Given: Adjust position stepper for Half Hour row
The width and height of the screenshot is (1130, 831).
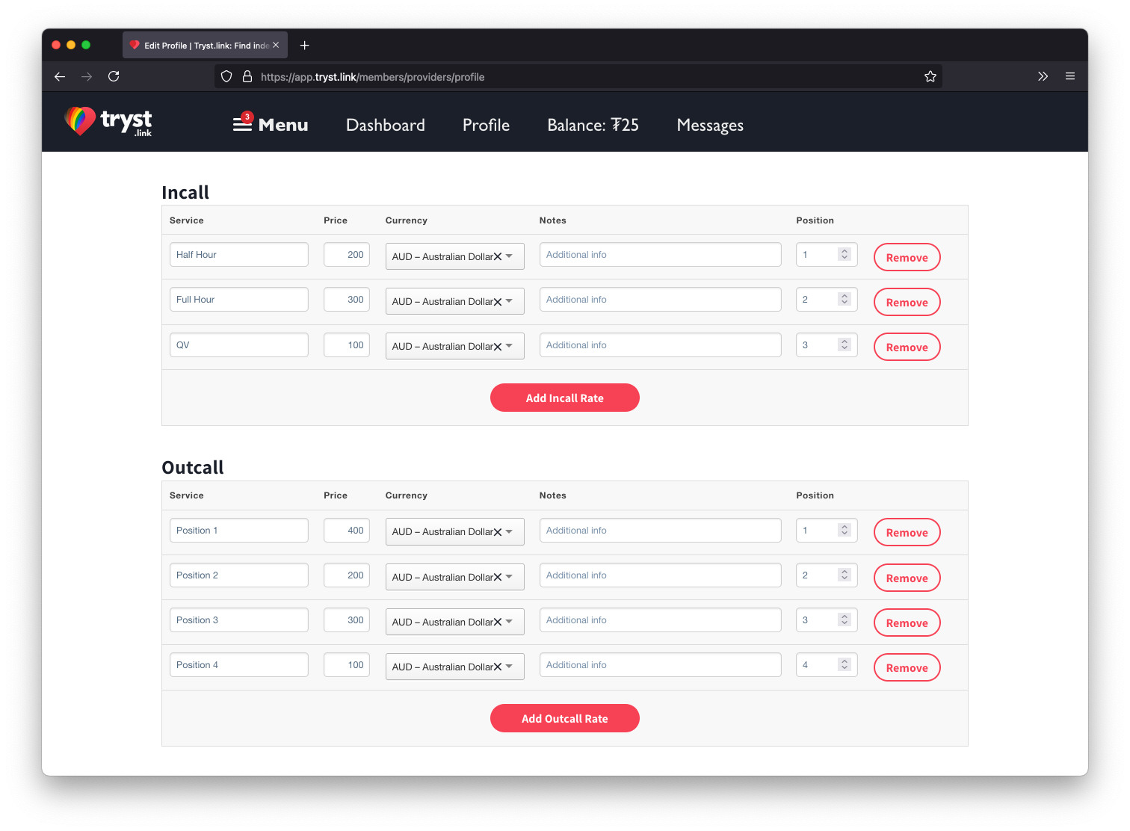Looking at the screenshot, I should 844,255.
